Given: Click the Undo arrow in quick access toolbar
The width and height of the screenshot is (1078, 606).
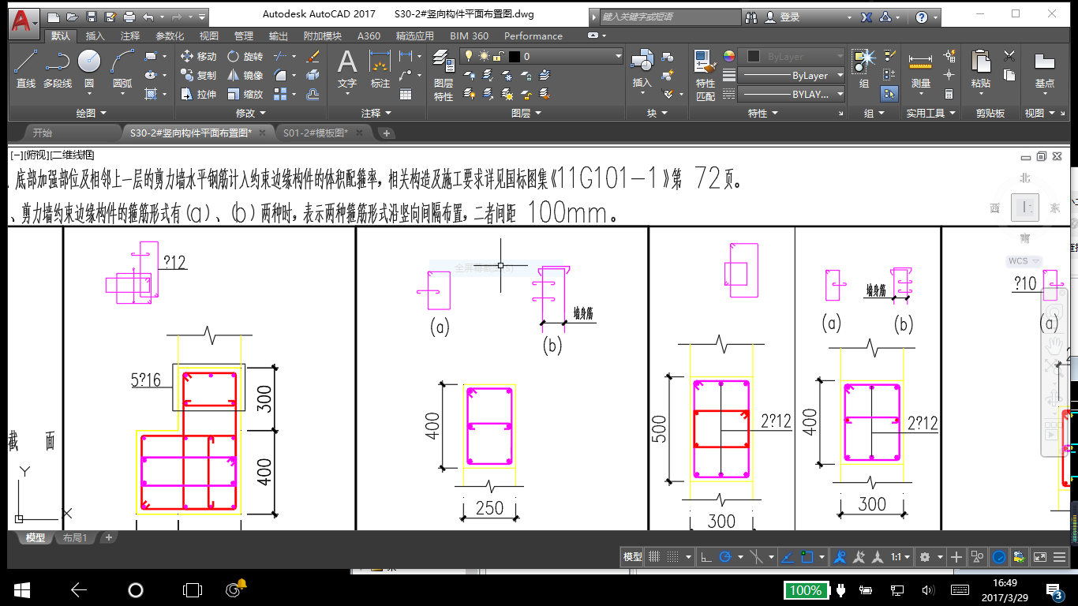Looking at the screenshot, I should tap(148, 17).
